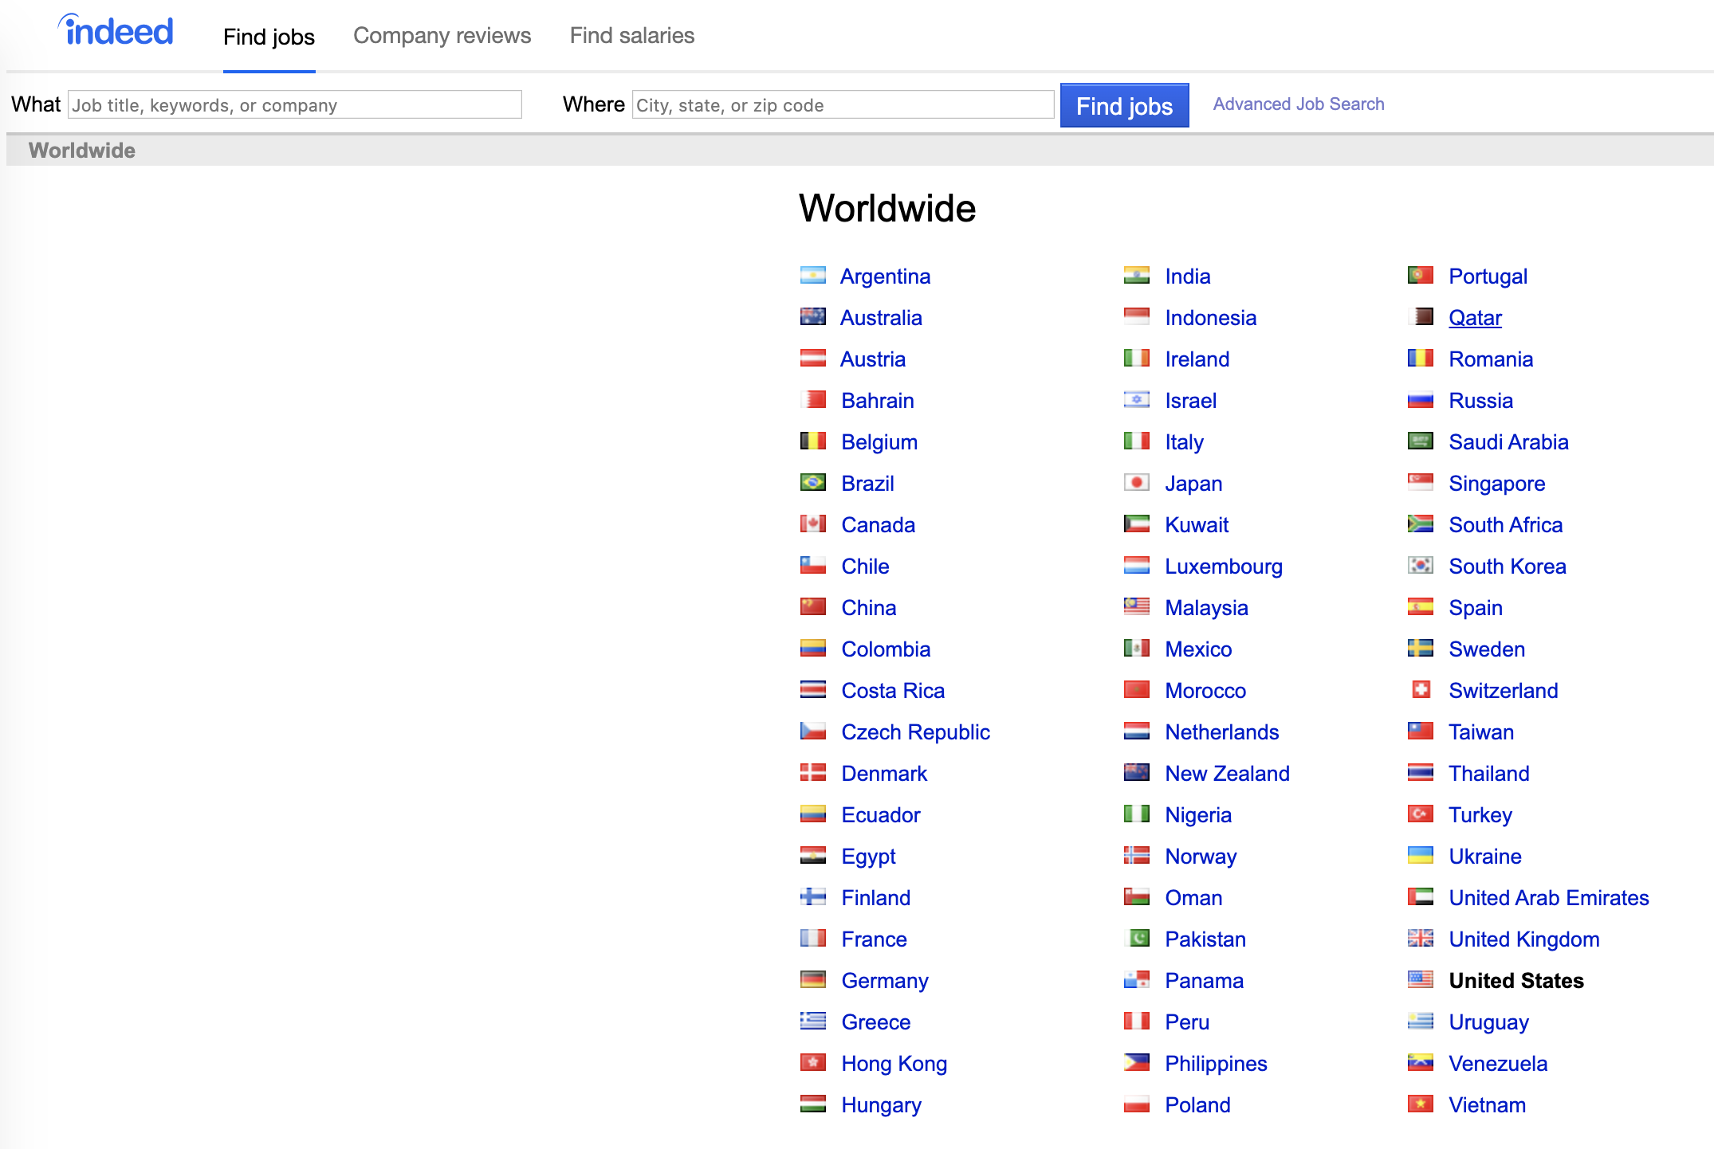This screenshot has height=1149, width=1714.
Task: Open Czech Republic link
Action: click(915, 732)
